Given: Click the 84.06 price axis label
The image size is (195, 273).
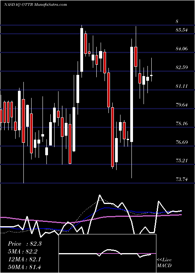Looking at the screenshot, I should (x=182, y=49).
